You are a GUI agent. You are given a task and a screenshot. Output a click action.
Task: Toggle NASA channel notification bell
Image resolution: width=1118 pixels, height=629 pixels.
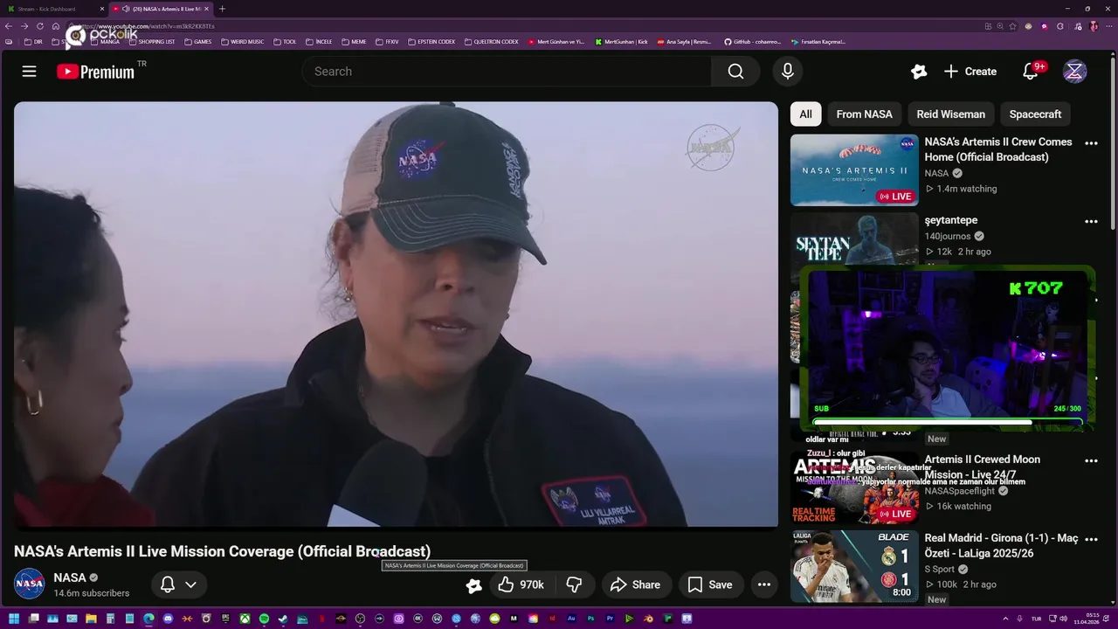click(x=168, y=584)
